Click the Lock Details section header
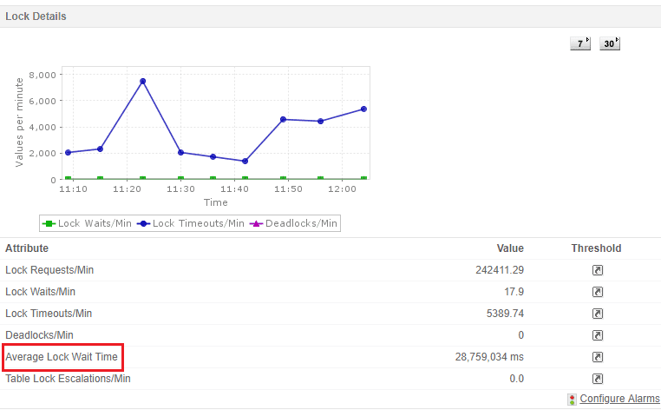This screenshot has width=661, height=410. tap(36, 17)
